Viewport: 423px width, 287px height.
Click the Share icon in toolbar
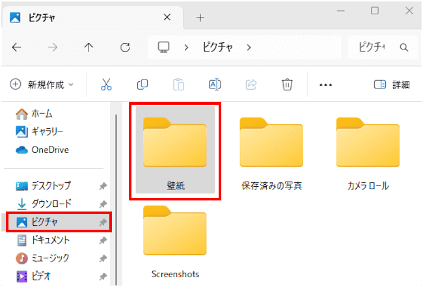click(251, 85)
